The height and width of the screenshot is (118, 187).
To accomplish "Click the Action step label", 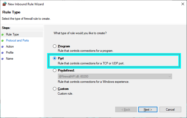I will pos(10,47).
